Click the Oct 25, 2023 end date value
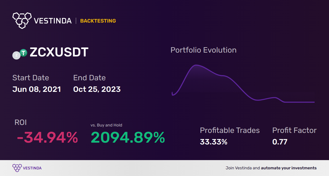The width and height of the screenshot is (329, 176). tap(97, 89)
